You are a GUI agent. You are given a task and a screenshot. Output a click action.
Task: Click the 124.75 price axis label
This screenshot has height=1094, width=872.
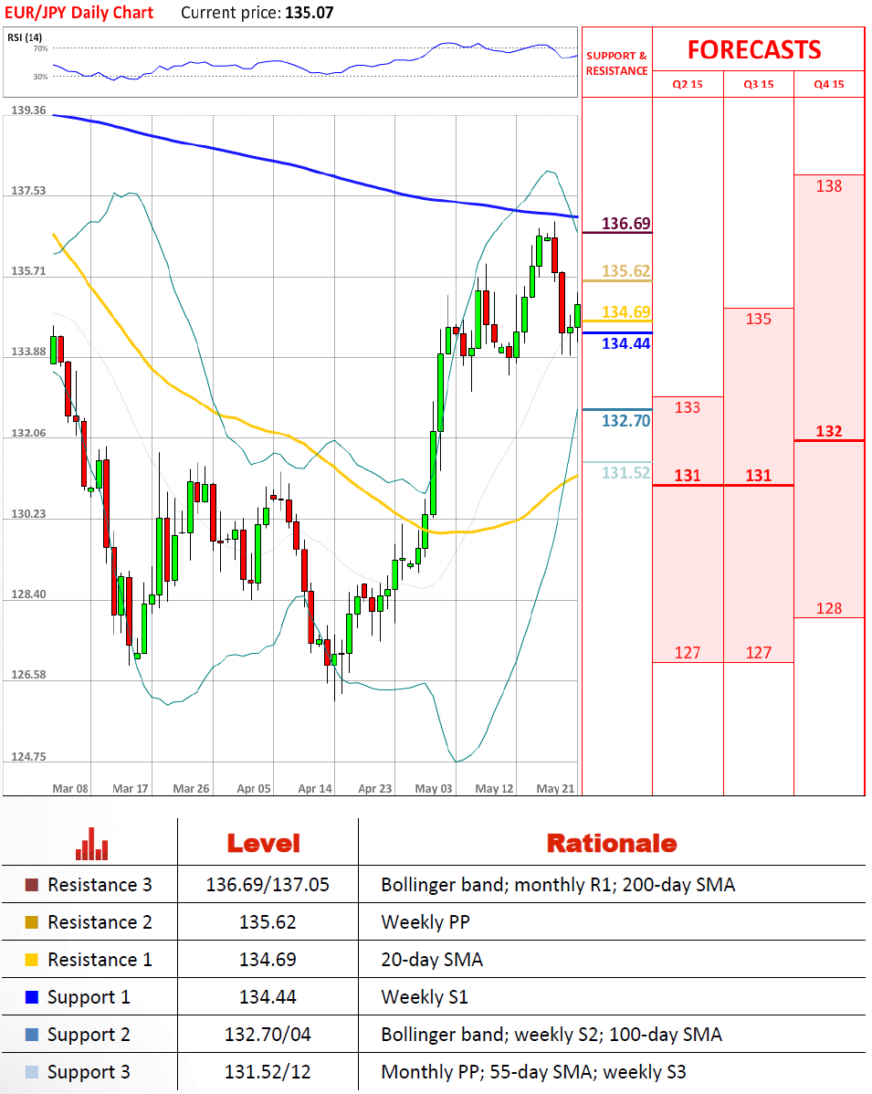click(28, 756)
